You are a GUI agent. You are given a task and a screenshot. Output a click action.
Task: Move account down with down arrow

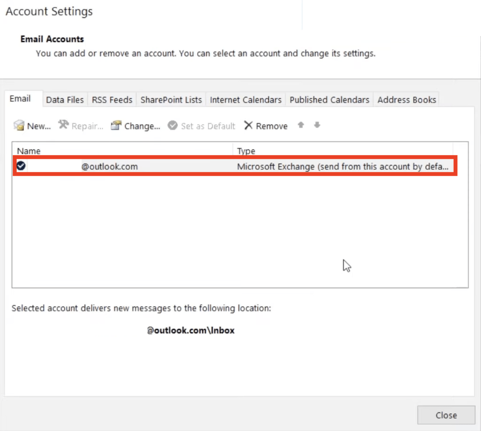click(317, 125)
